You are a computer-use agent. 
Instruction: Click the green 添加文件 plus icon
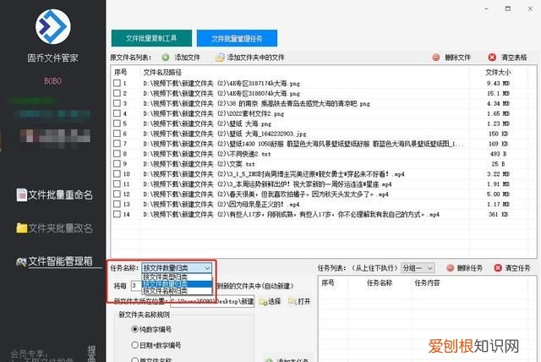pyautogui.click(x=166, y=58)
